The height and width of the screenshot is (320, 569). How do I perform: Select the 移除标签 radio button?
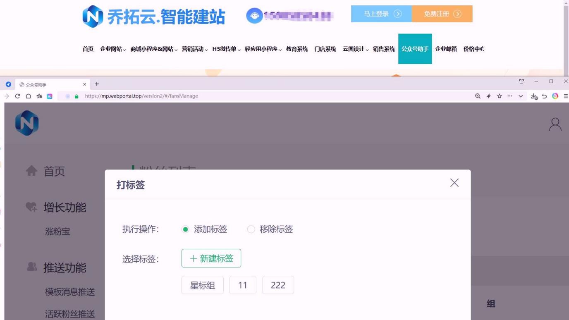click(x=251, y=229)
